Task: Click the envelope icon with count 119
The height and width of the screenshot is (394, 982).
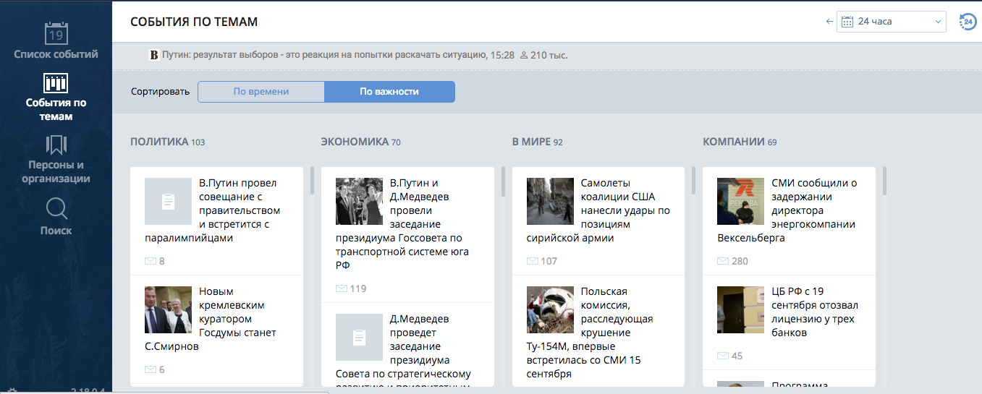Action: 342,288
